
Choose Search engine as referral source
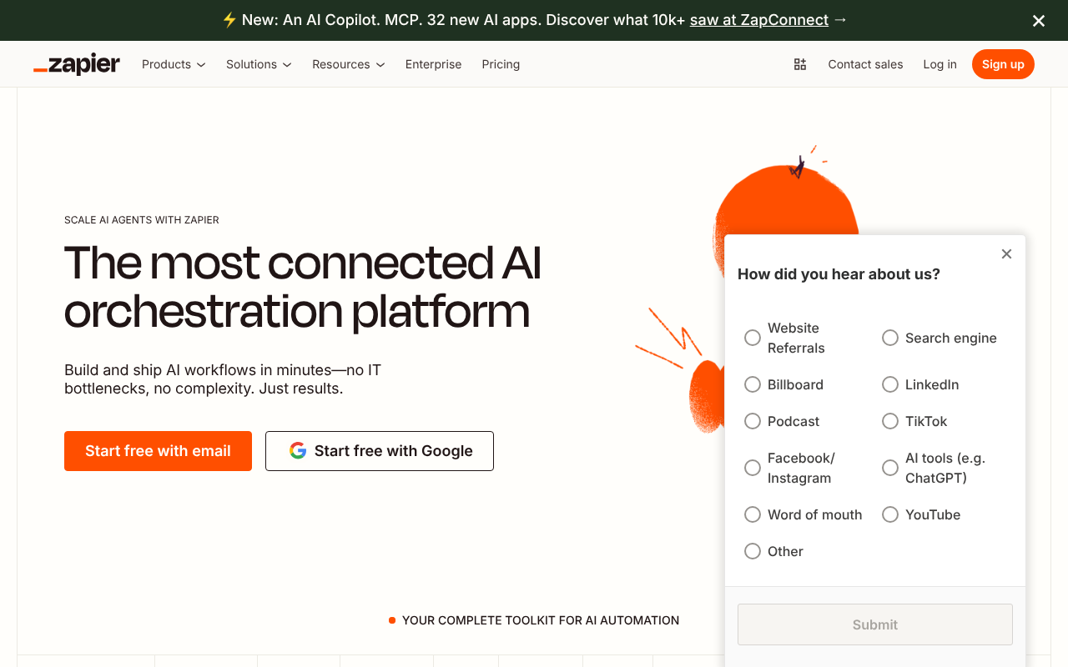(x=889, y=338)
